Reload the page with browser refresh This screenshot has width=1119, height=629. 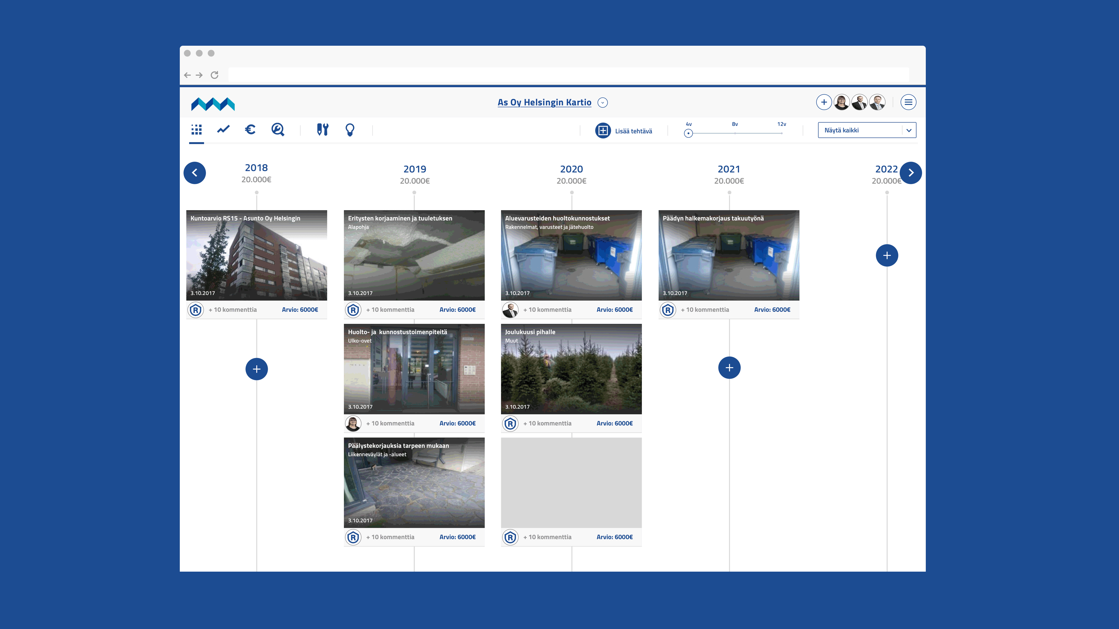[x=214, y=75]
